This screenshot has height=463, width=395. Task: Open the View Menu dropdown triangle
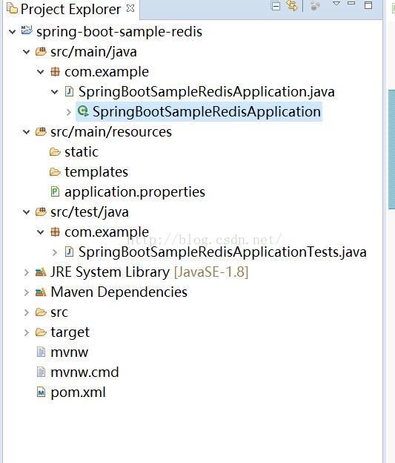[x=336, y=4]
